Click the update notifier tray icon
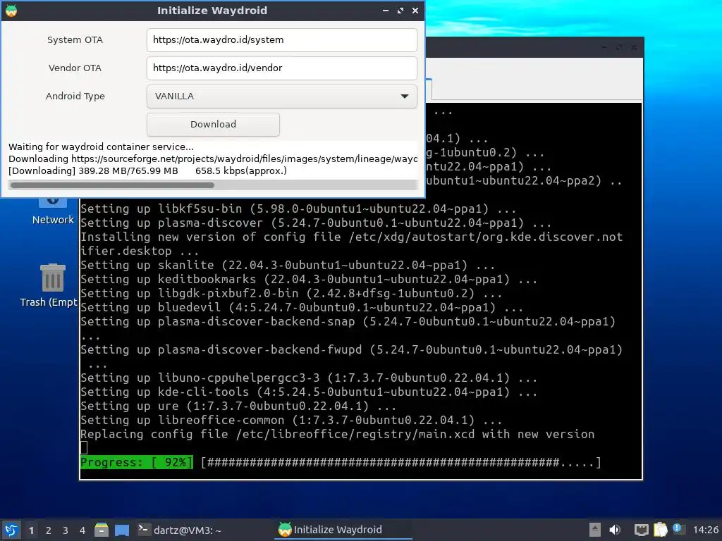This screenshot has height=541, width=722. pos(678,528)
